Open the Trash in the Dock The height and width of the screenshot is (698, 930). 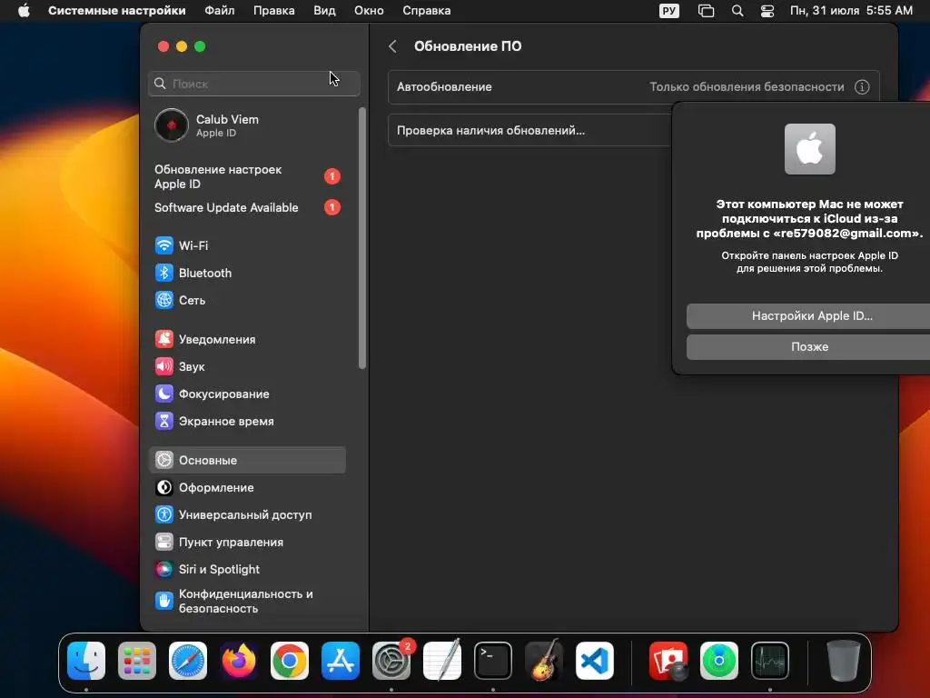coord(844,661)
